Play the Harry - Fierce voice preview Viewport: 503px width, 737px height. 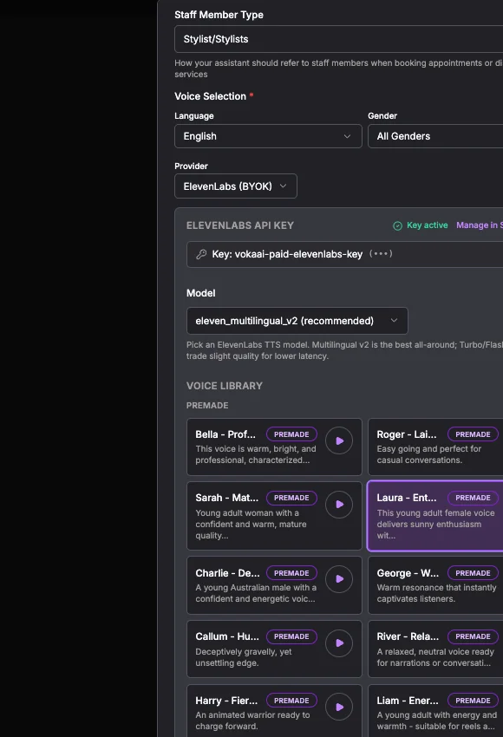tap(339, 707)
